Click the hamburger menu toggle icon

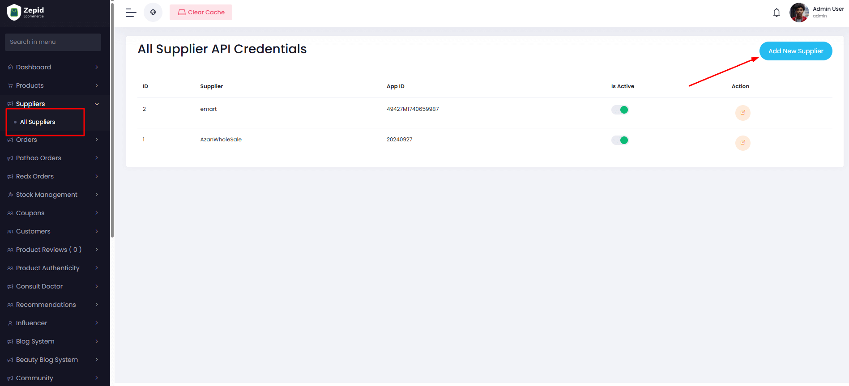click(131, 13)
